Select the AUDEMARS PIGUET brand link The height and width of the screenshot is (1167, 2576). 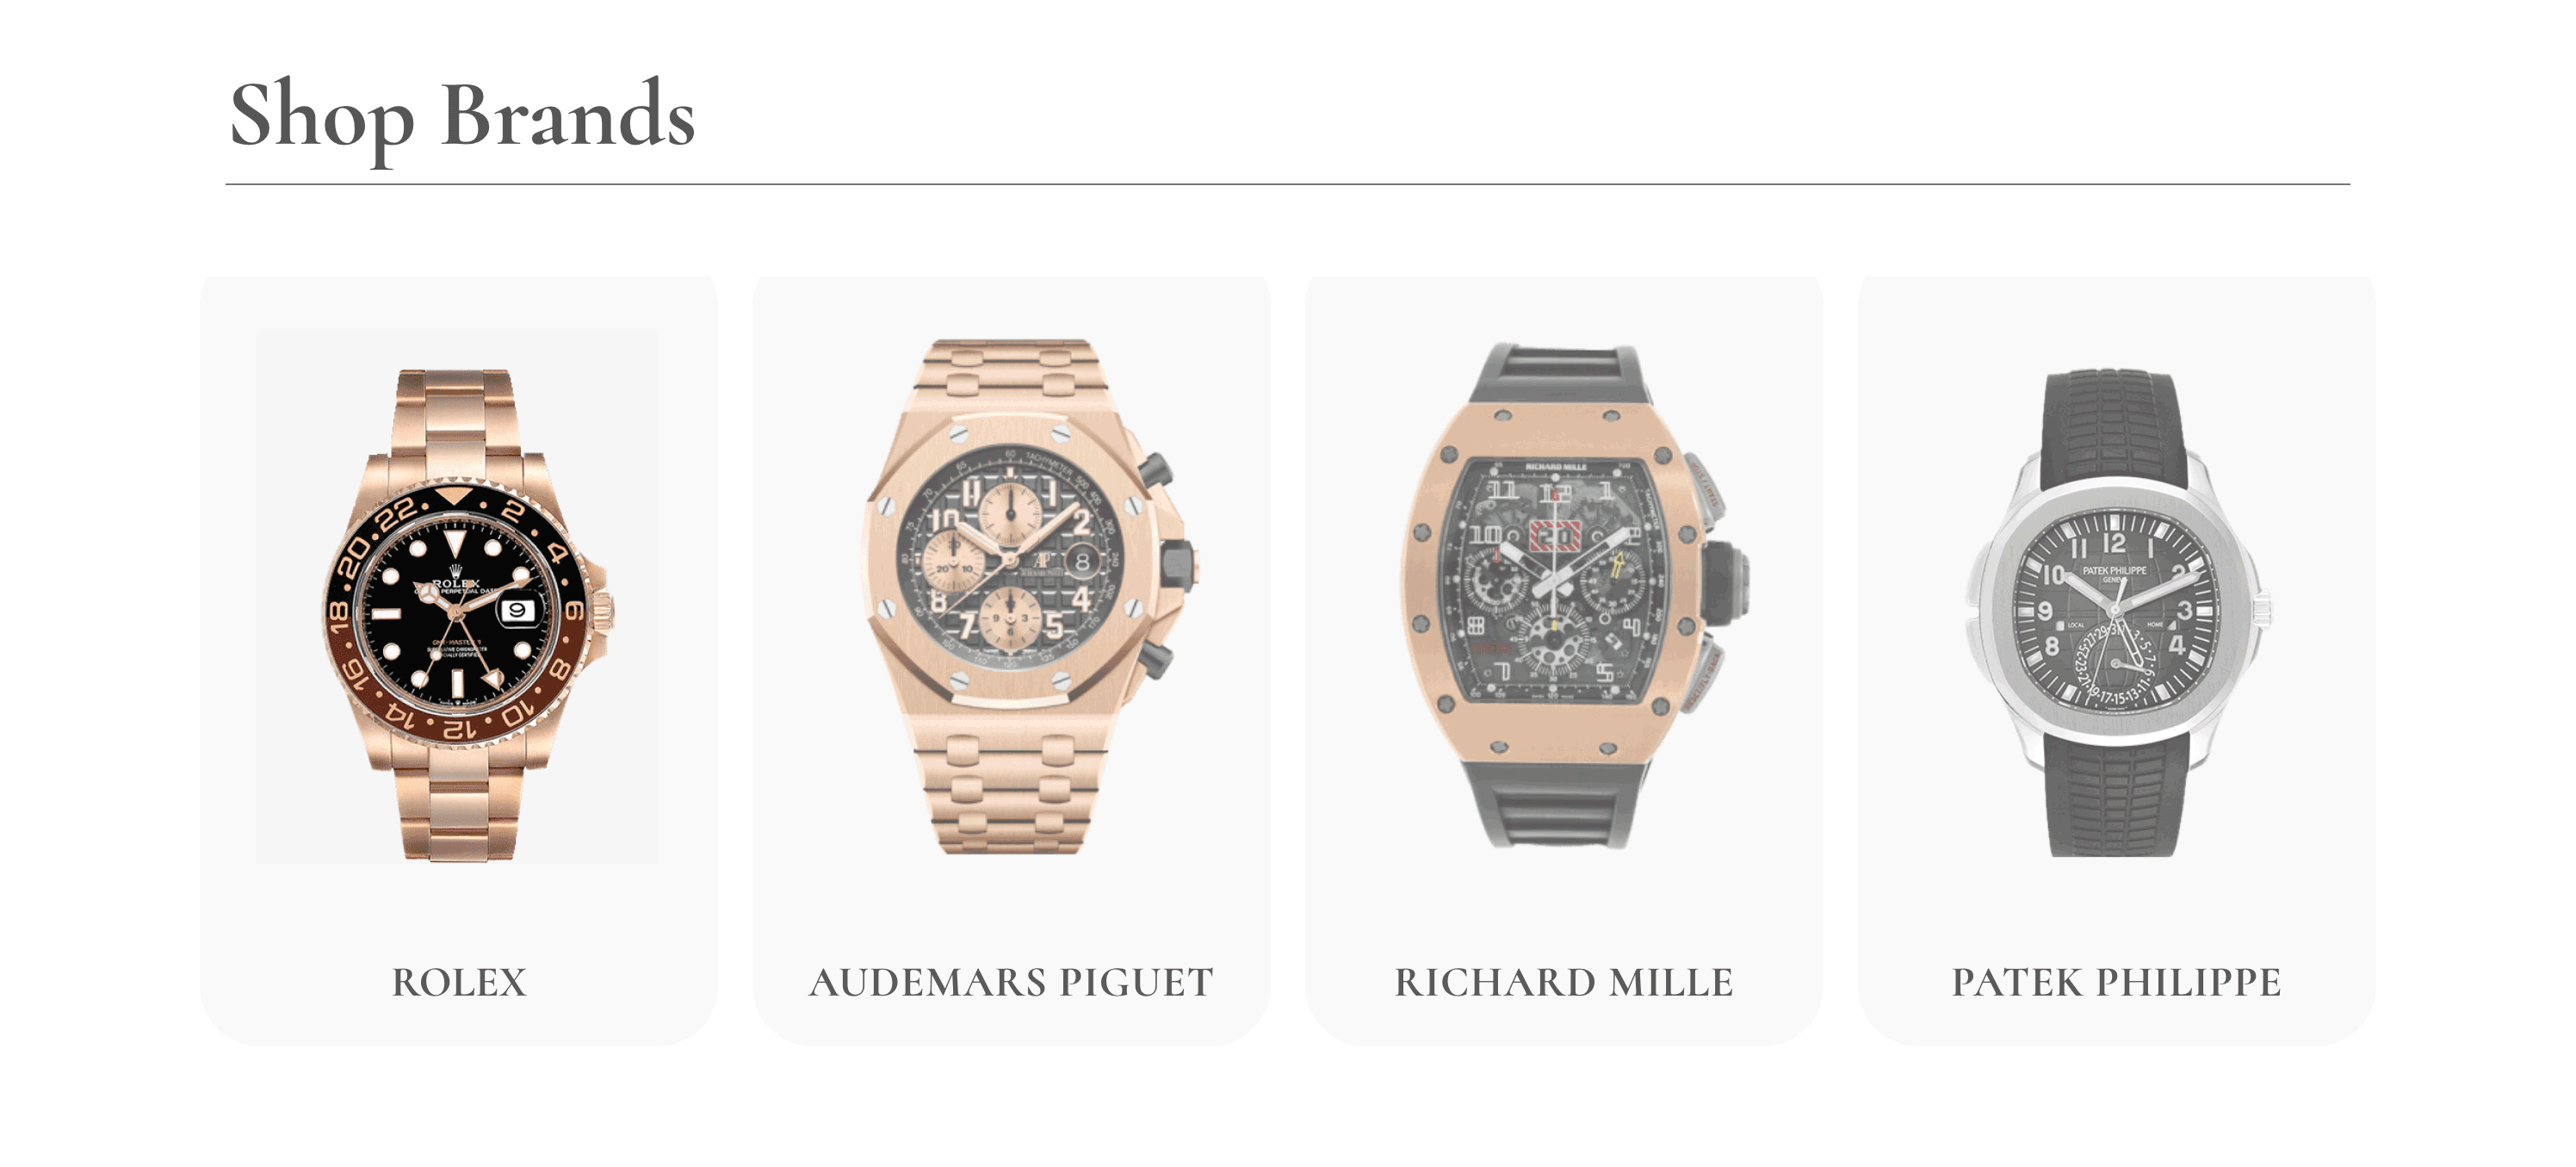pos(1011,982)
